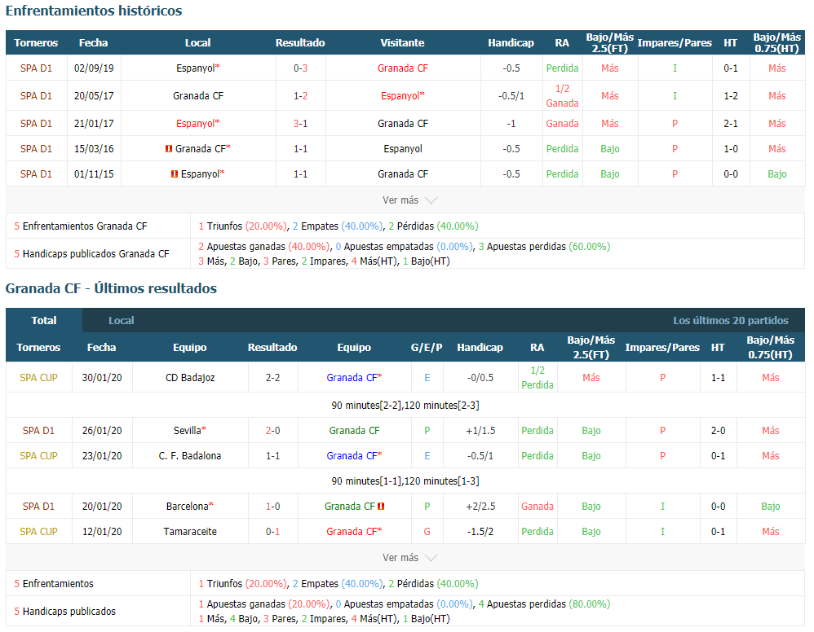814x632 pixels.
Task: Click Torneros header in historical table
Action: pyautogui.click(x=36, y=43)
